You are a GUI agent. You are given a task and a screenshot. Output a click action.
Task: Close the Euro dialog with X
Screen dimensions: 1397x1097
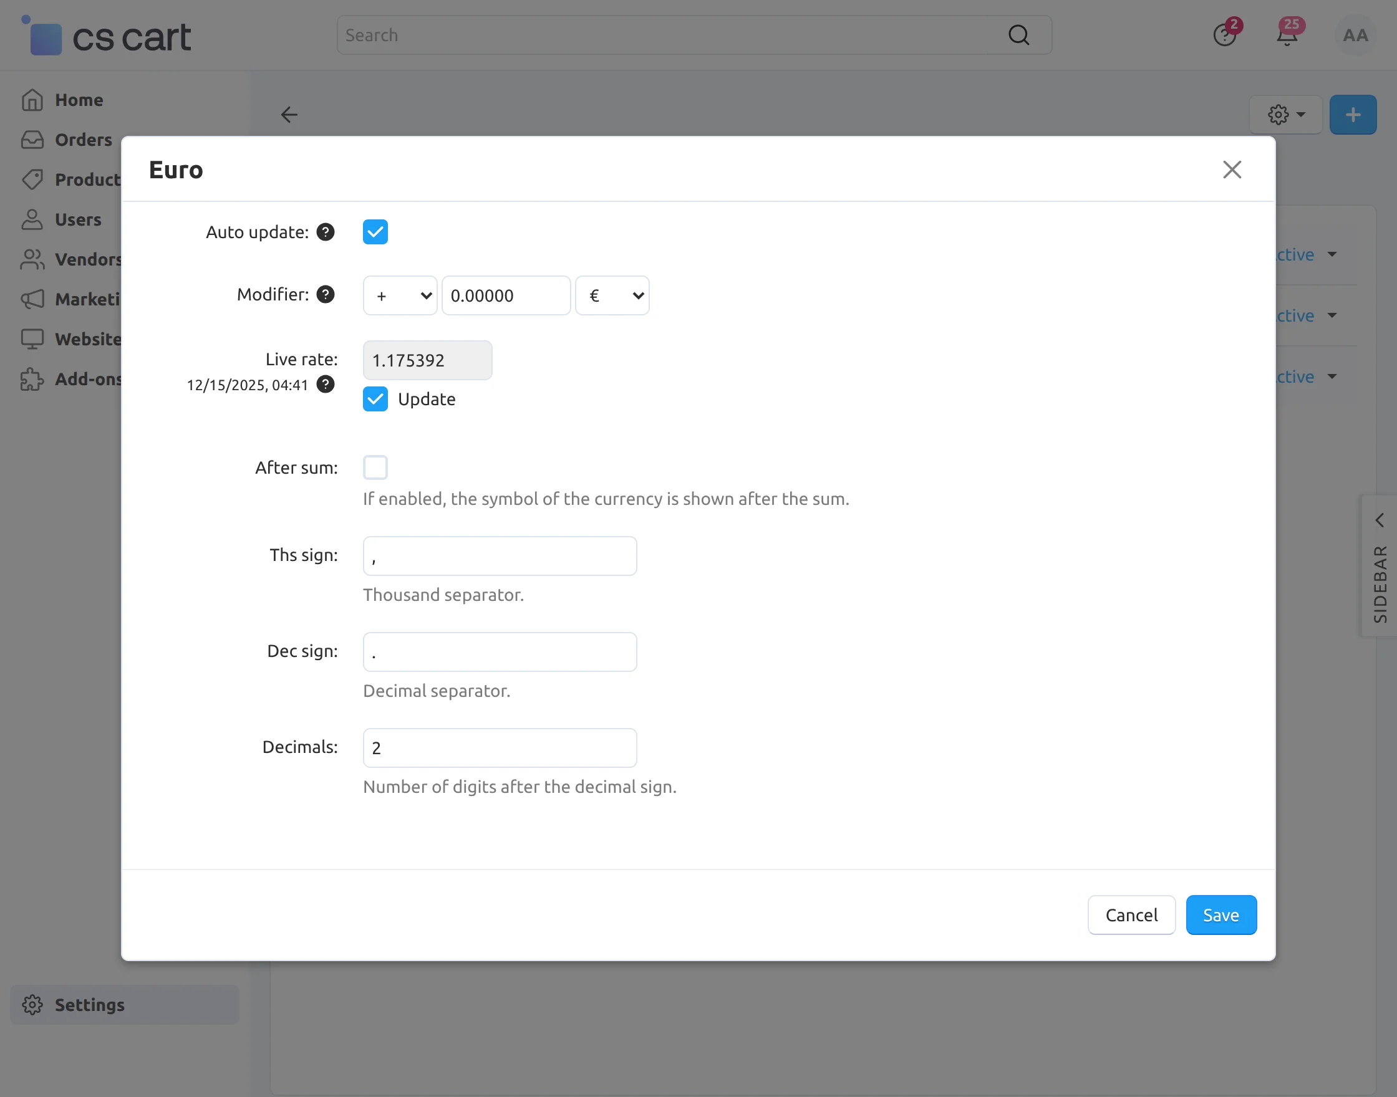click(x=1231, y=170)
